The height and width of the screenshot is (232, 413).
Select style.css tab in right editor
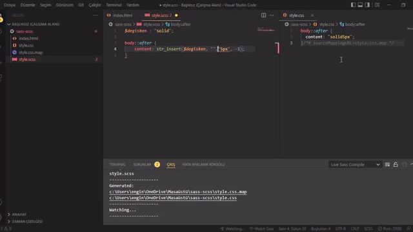pos(296,15)
